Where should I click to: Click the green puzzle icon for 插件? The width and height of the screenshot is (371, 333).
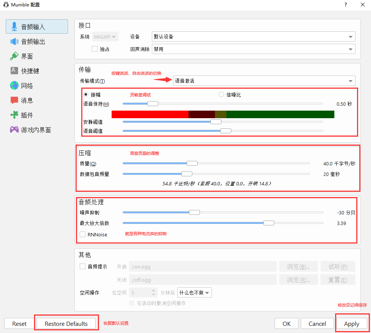[14, 115]
